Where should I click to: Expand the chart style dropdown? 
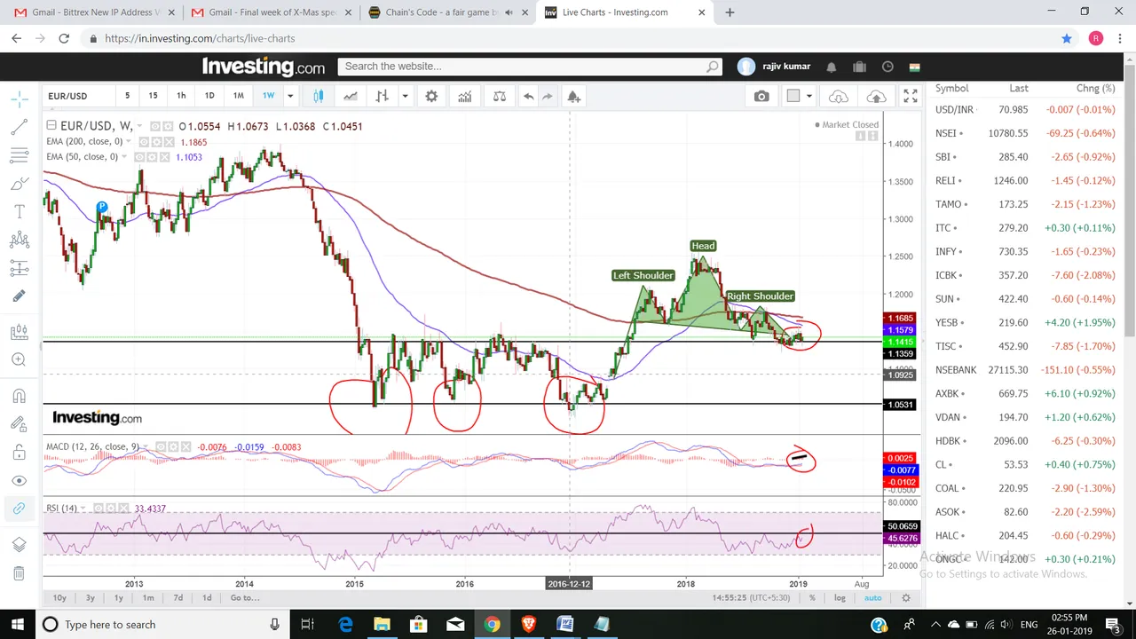tap(405, 96)
